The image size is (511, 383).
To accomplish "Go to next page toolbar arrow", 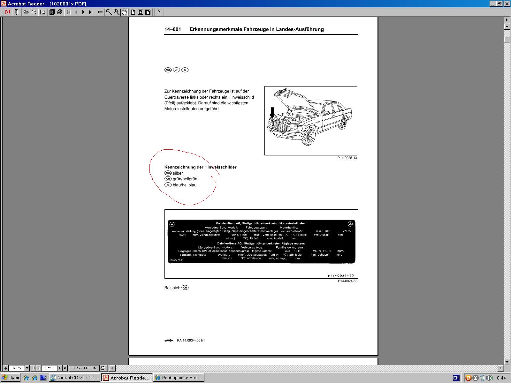I will [x=83, y=12].
